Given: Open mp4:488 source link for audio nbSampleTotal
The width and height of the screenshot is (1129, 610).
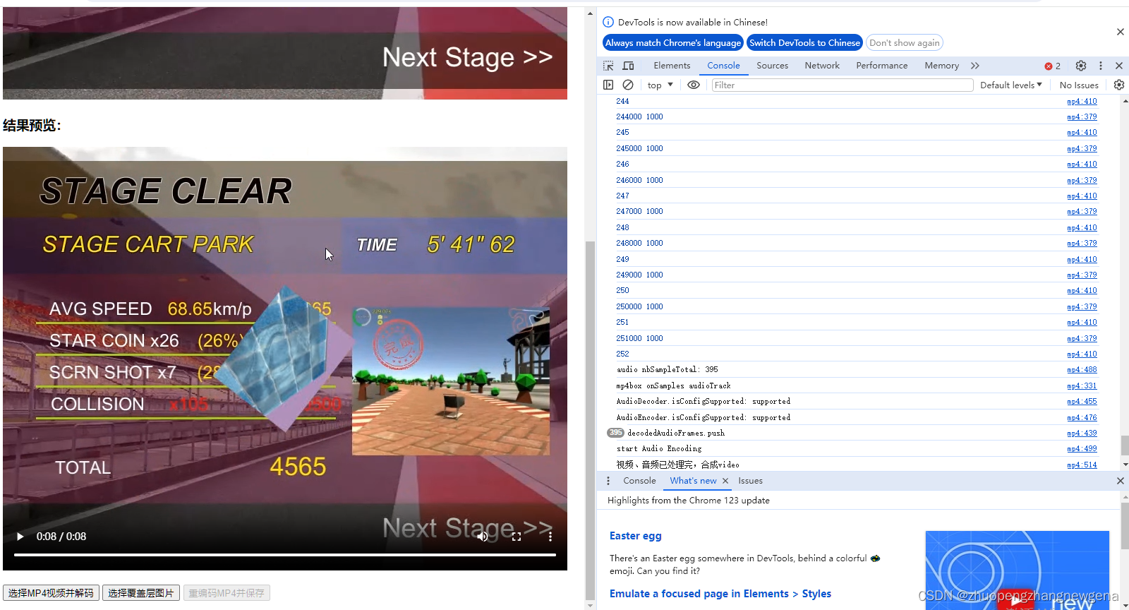Looking at the screenshot, I should (1082, 370).
